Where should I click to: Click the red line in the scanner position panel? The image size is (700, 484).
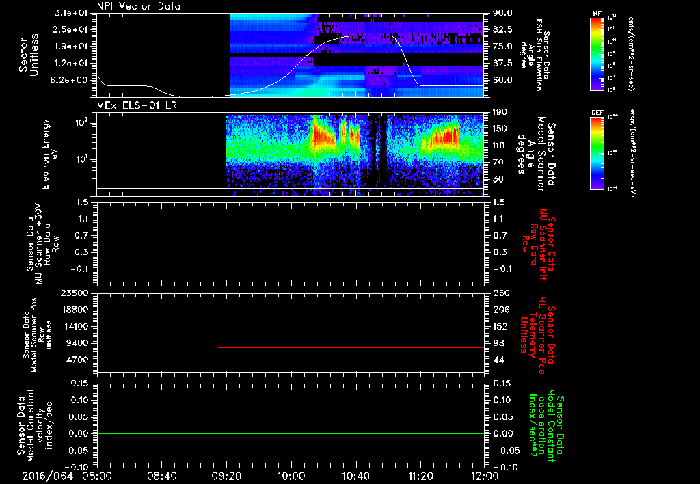tap(351, 347)
